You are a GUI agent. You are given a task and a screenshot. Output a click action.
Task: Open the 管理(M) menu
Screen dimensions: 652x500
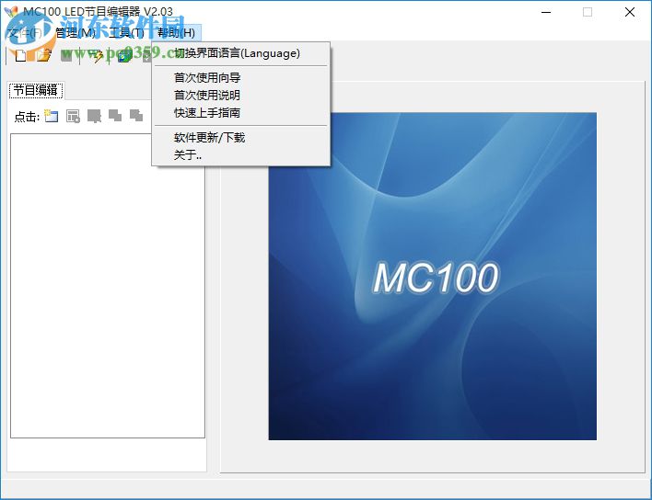point(76,33)
